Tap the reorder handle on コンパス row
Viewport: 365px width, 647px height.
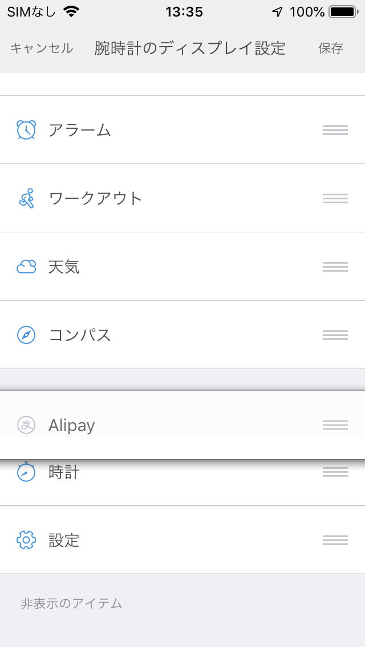point(335,335)
